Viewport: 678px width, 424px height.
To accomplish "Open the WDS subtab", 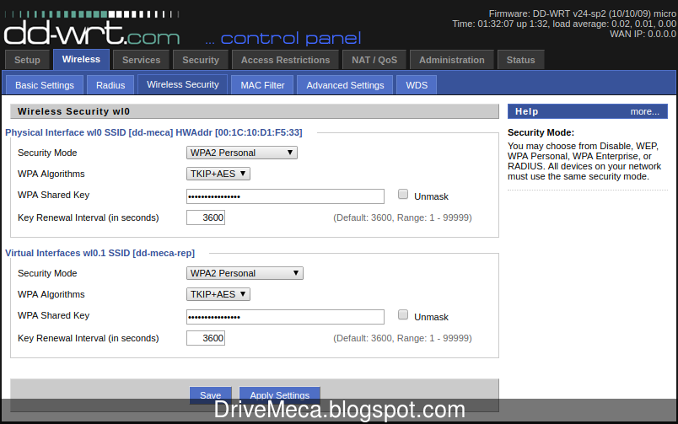I will coord(417,85).
